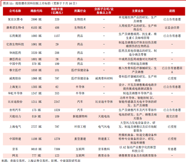This screenshot has height=162, width=186.
Task: Select the 亿胜生物科技 company name cell
Action: (15, 44)
